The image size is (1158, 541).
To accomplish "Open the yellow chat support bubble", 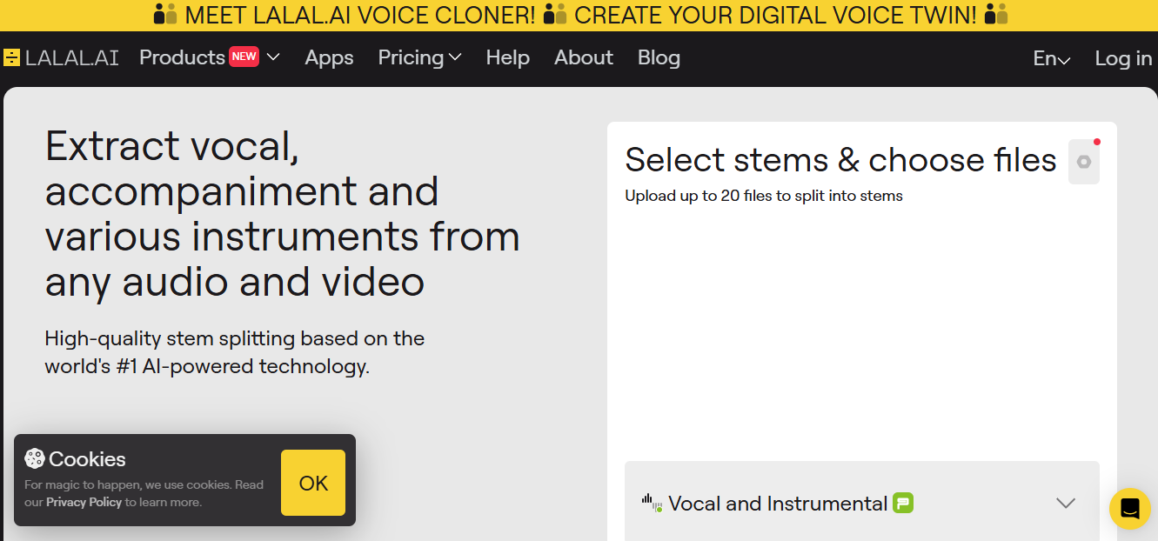I will tap(1129, 509).
